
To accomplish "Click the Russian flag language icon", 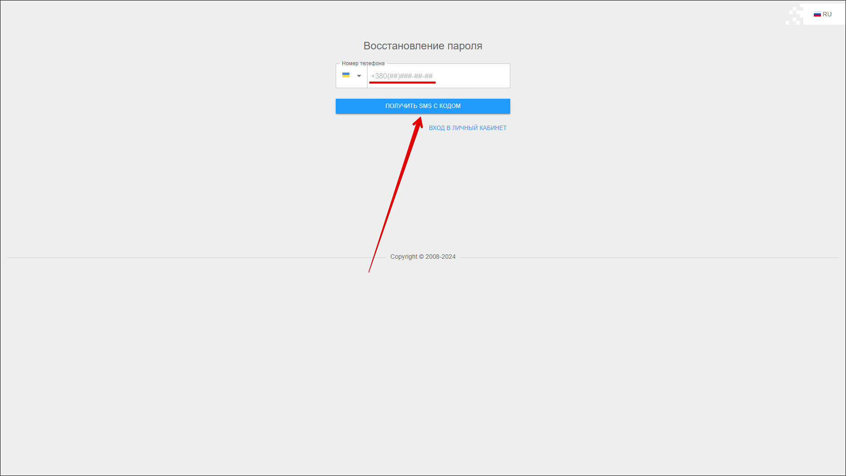I will pyautogui.click(x=817, y=15).
